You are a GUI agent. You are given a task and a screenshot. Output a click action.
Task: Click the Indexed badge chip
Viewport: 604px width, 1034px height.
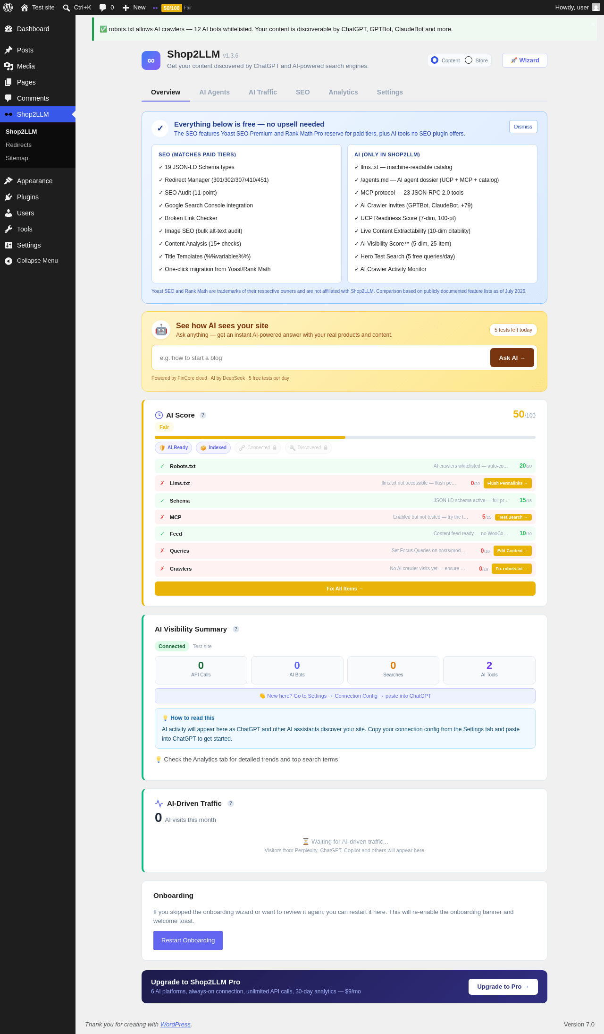(x=213, y=448)
